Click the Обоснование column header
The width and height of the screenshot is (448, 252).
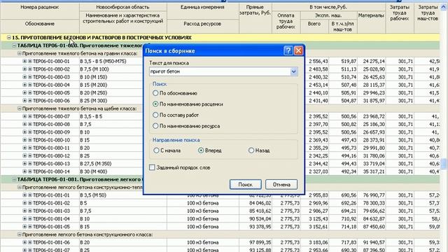coord(40,24)
